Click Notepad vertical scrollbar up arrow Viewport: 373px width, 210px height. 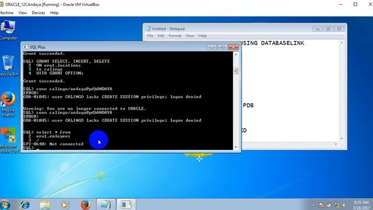point(342,43)
